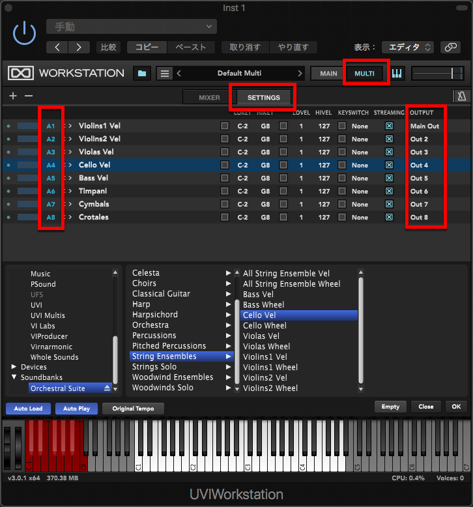The width and height of the screenshot is (473, 507).
Task: Click the コピー copy button
Action: (x=147, y=47)
